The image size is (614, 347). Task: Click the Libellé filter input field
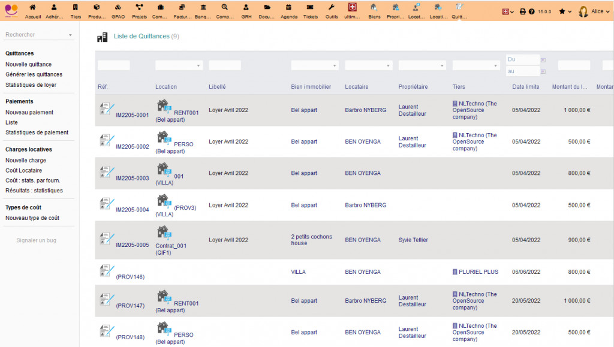tap(225, 65)
